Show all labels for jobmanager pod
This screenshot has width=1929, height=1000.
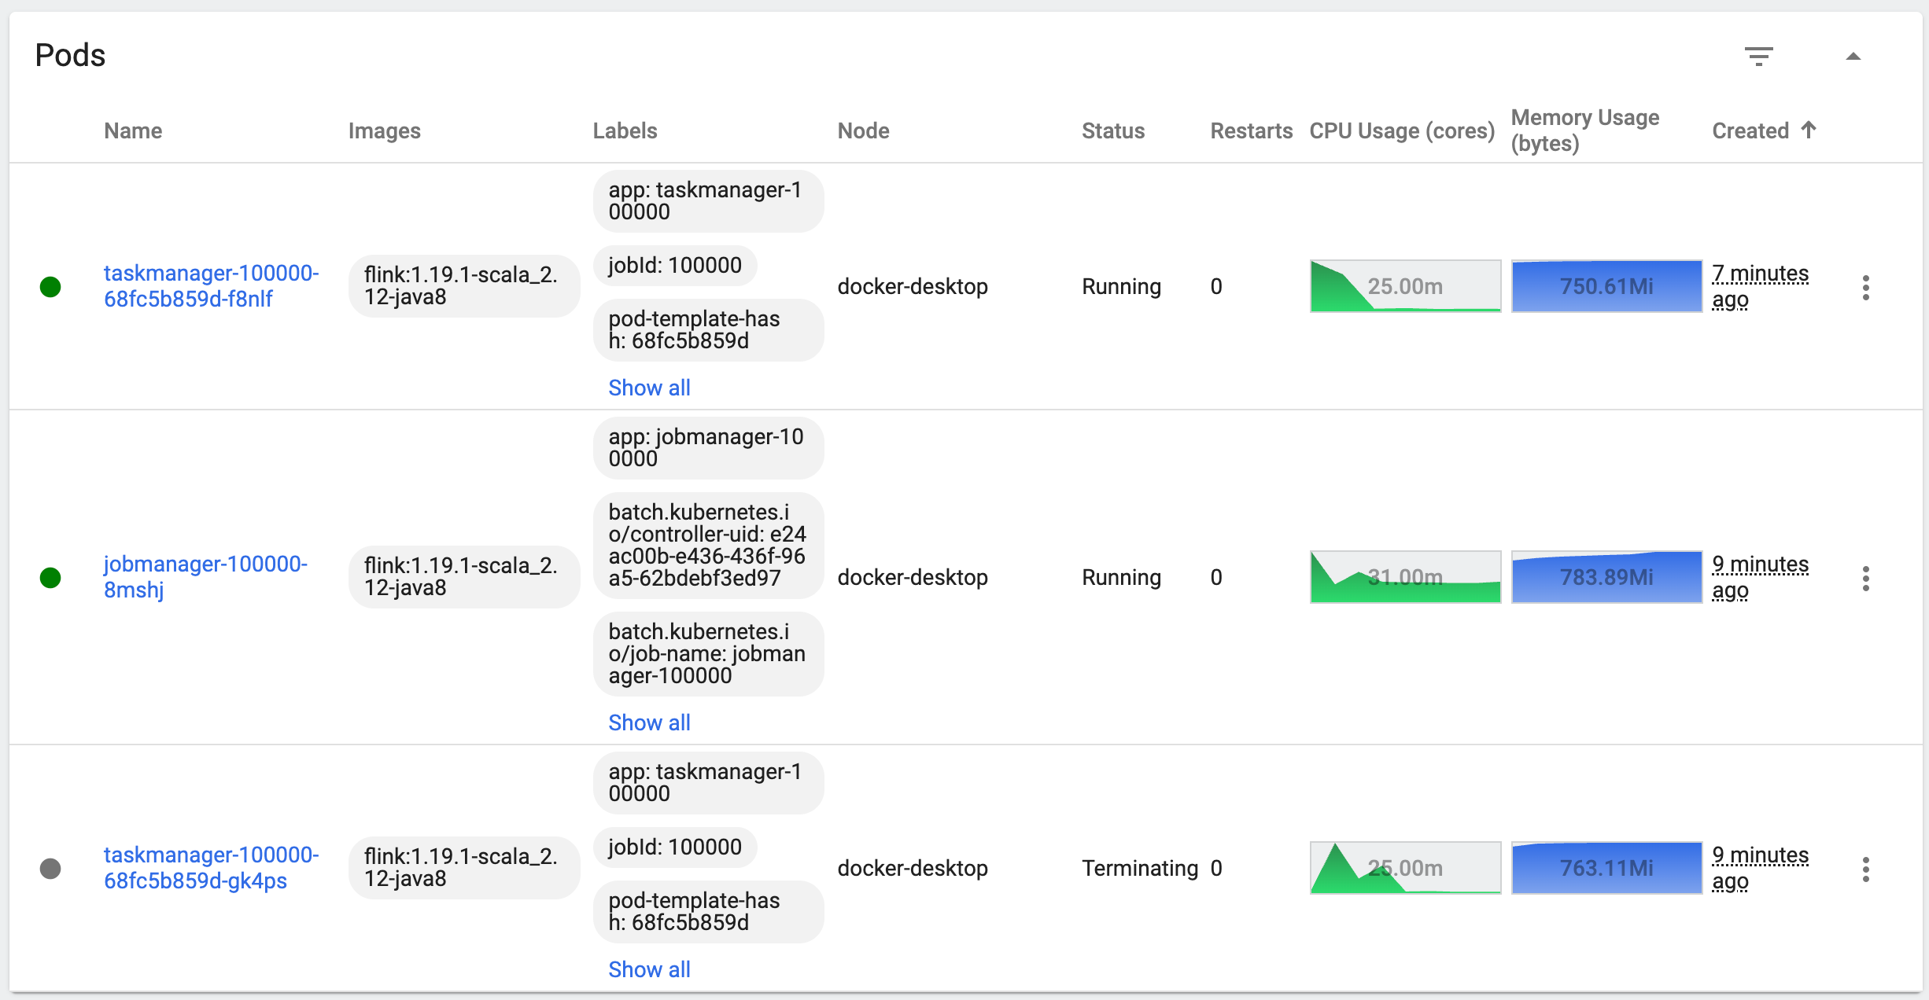[x=649, y=722]
